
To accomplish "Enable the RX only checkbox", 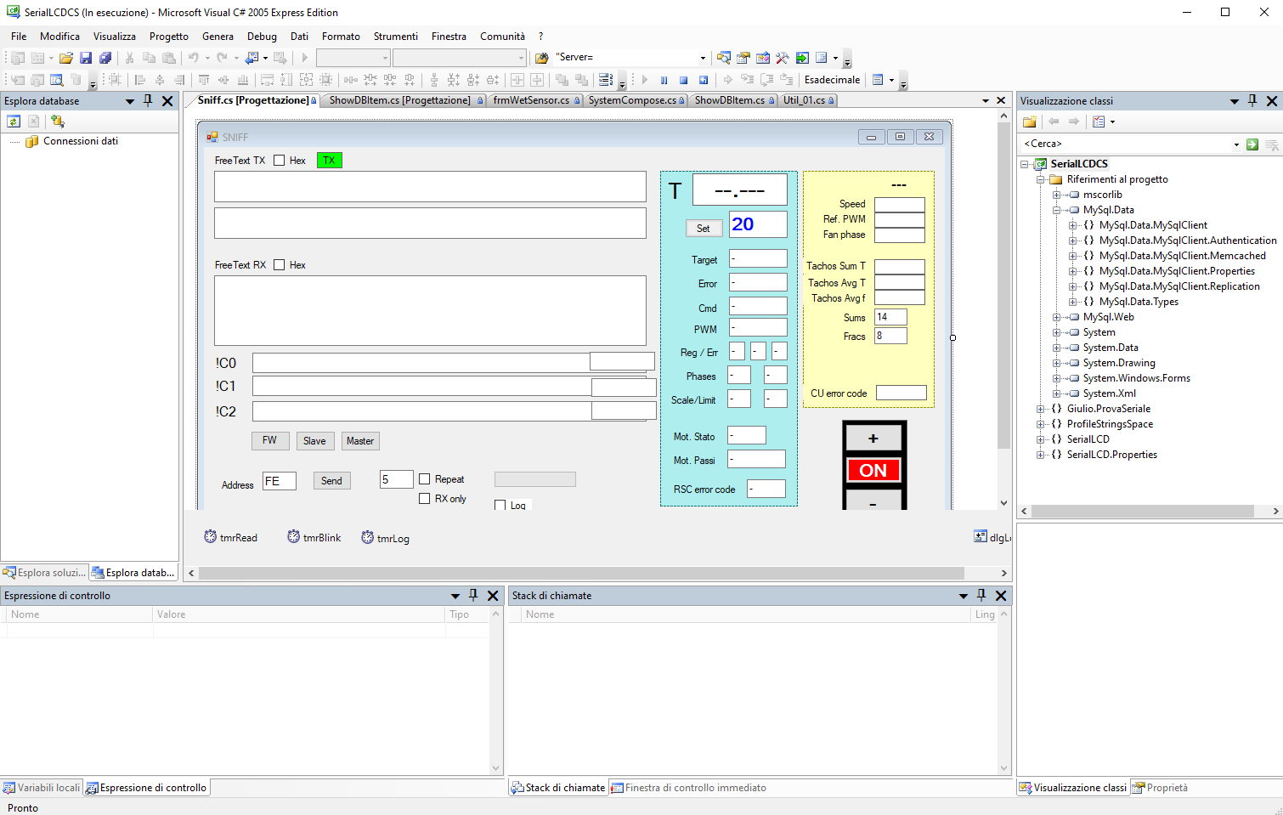I will click(x=425, y=498).
